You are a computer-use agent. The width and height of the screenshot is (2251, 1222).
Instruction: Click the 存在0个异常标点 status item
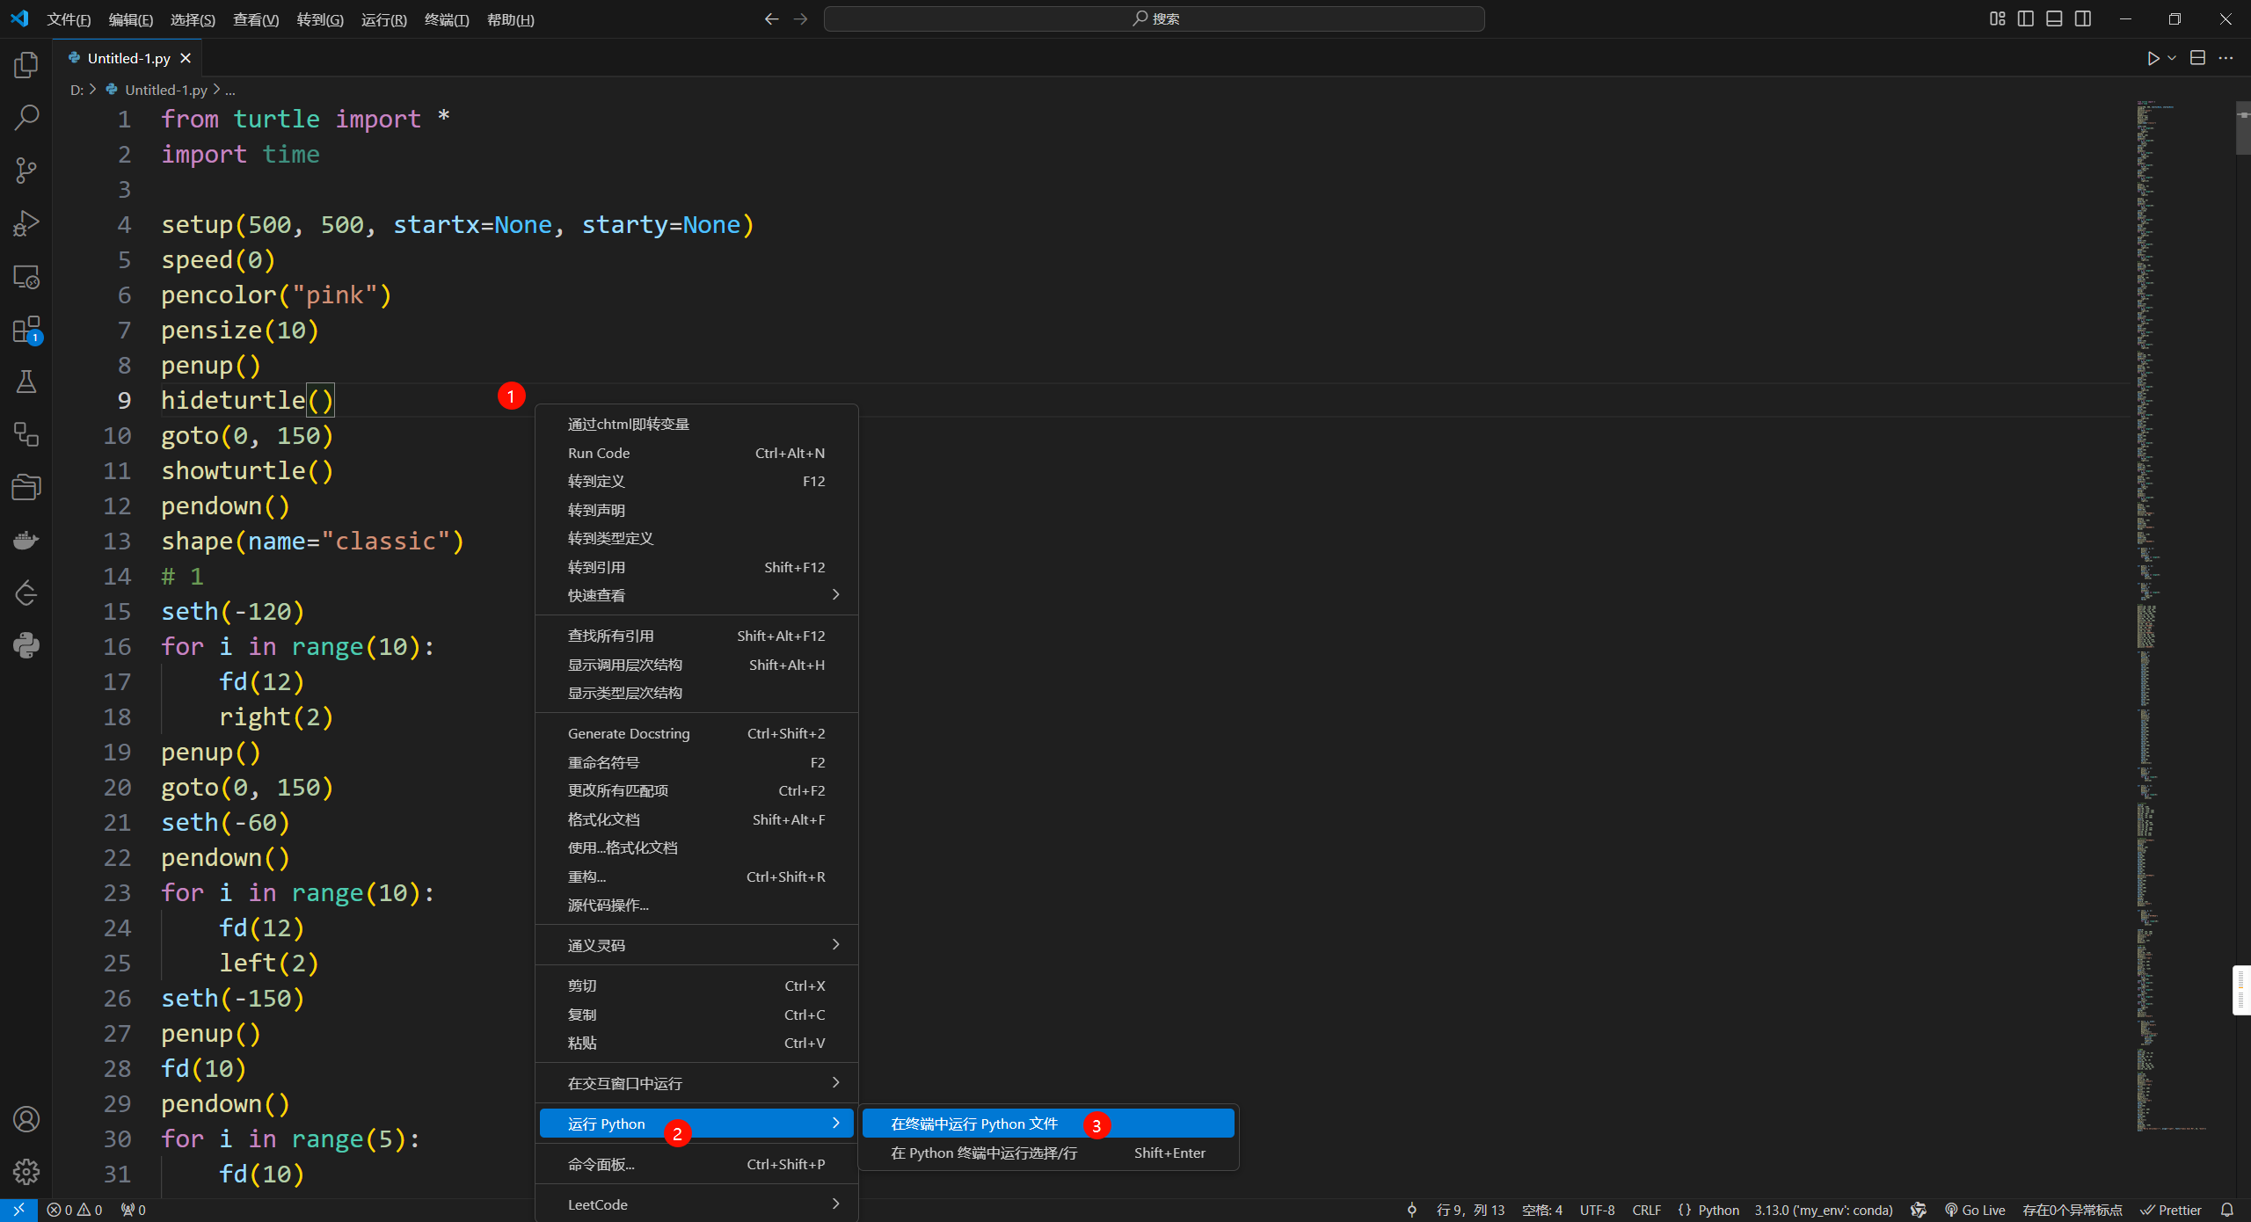coord(2073,1210)
